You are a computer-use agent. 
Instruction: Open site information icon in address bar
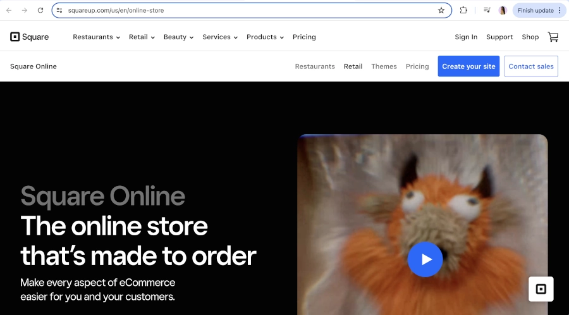click(x=59, y=10)
